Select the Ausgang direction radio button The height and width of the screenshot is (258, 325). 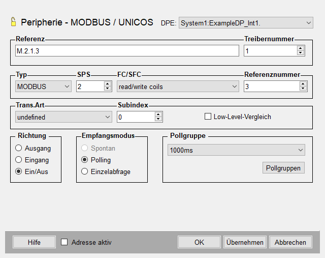[x=19, y=148]
